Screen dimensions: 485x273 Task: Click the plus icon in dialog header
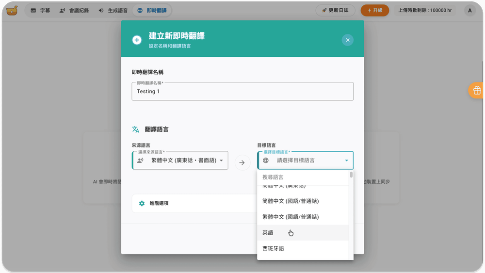137,40
